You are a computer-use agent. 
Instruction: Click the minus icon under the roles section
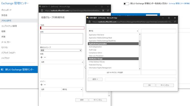point(45,57)
